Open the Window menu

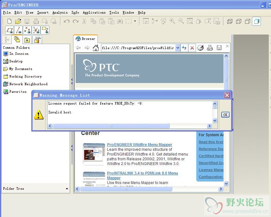[128, 12]
